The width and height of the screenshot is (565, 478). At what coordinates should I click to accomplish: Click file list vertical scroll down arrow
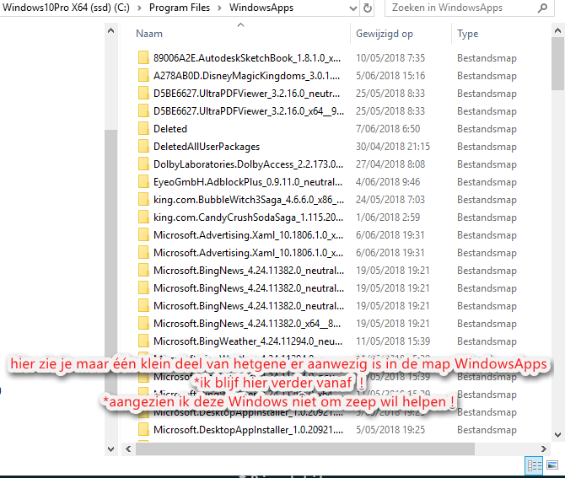(x=557, y=434)
